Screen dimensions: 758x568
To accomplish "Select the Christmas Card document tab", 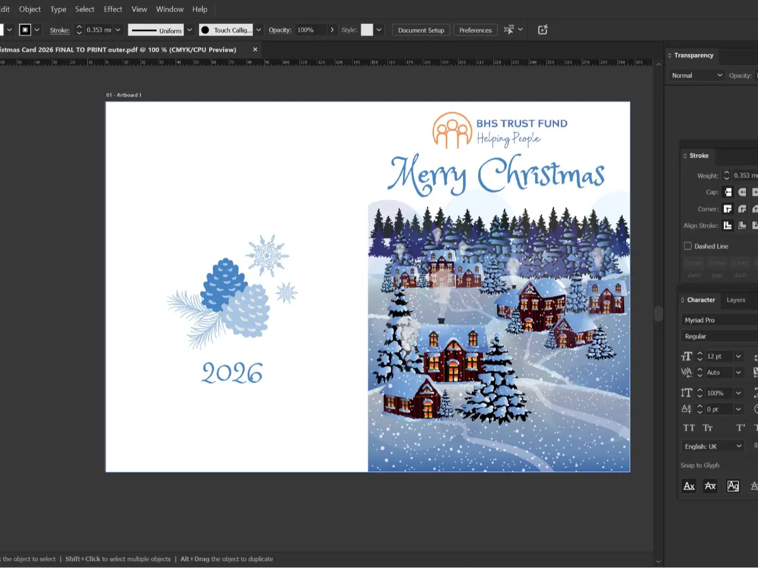I will tap(118, 49).
